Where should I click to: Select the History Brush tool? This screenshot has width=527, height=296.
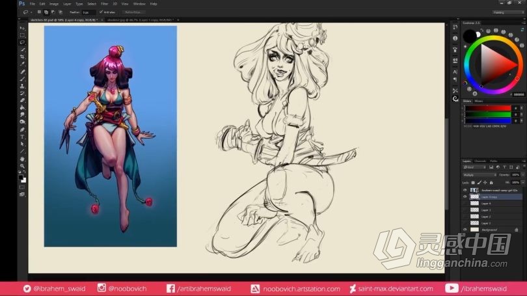click(x=22, y=93)
